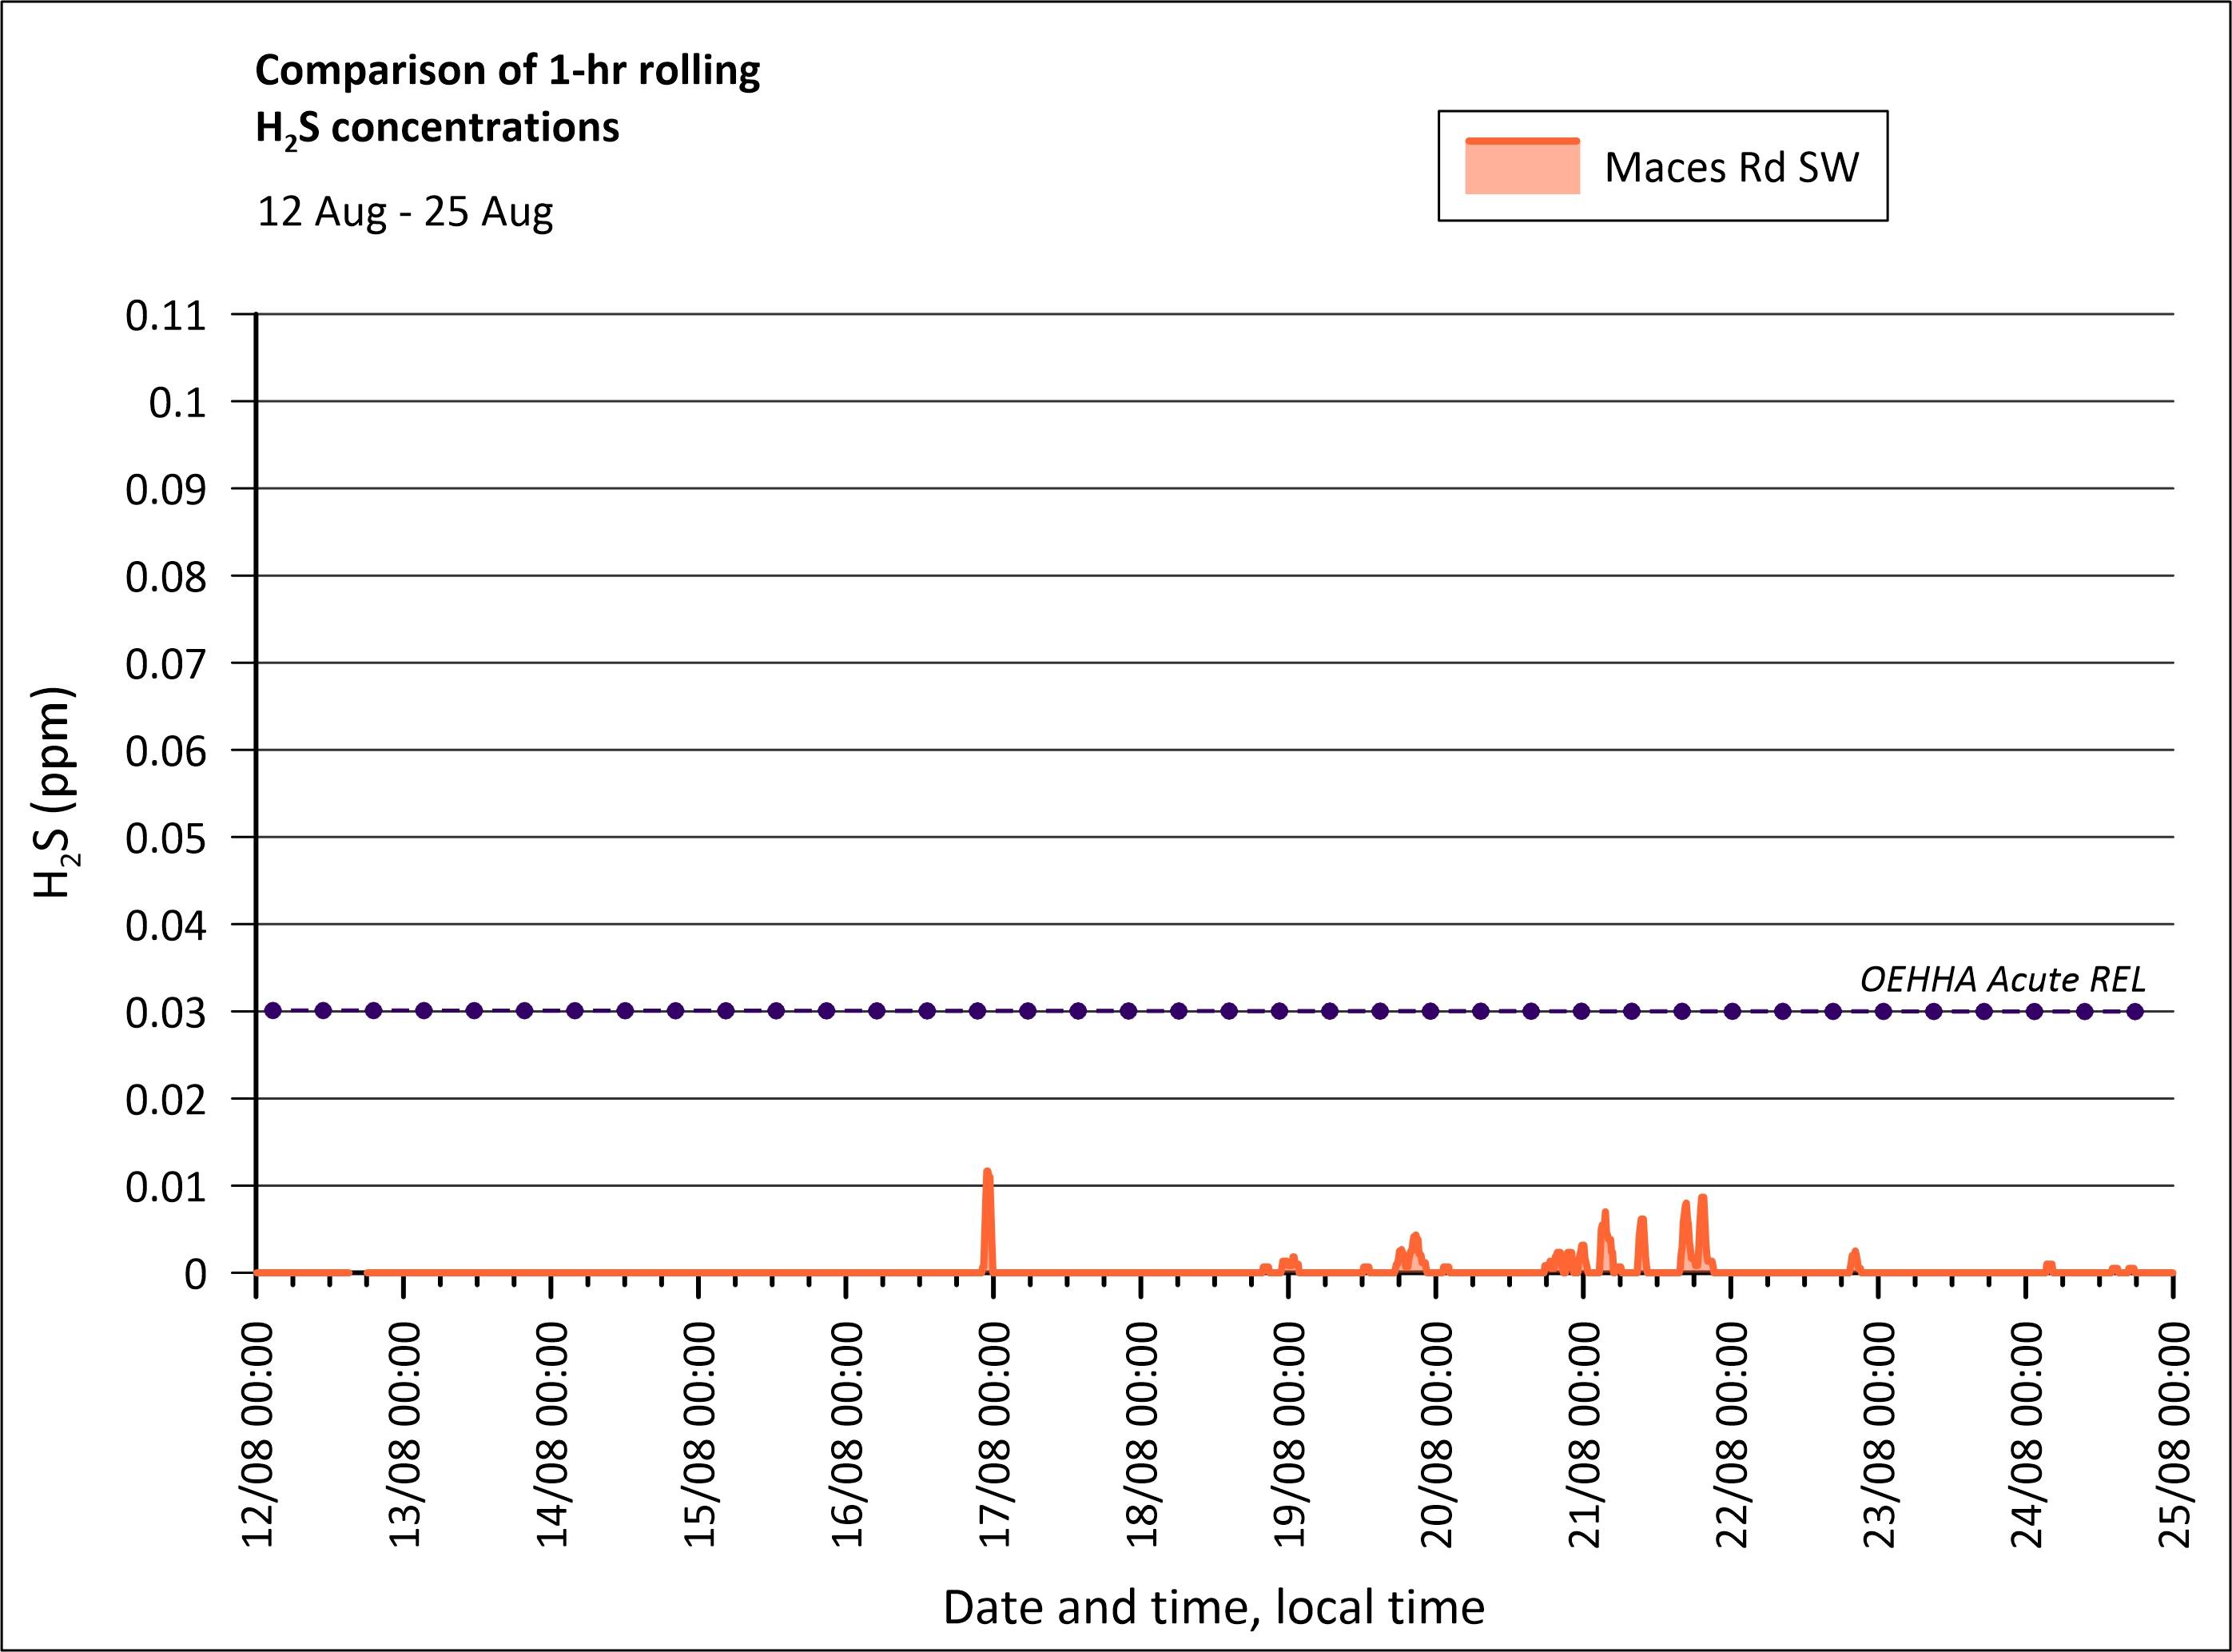Screen dimensions: 2232x1652
Task: Click the 0.11 y-axis tick label
Action: tap(166, 316)
